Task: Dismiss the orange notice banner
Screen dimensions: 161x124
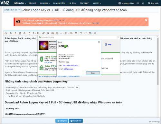Action: click(146, 20)
